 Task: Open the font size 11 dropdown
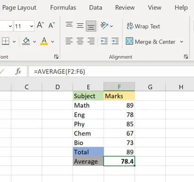(31, 26)
